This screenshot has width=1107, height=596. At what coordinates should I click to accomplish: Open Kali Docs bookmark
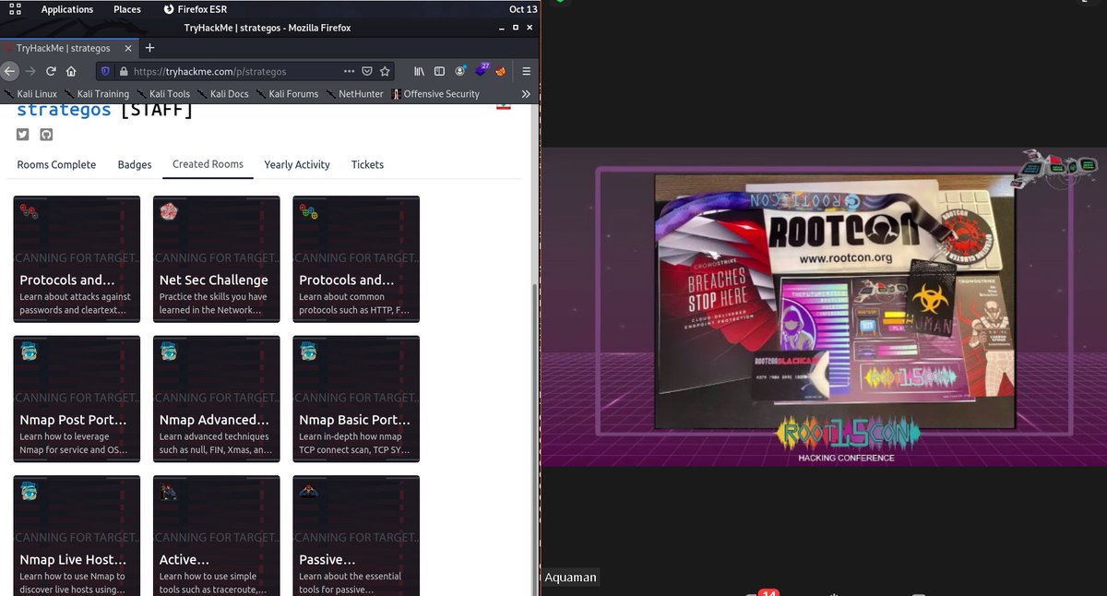click(222, 94)
